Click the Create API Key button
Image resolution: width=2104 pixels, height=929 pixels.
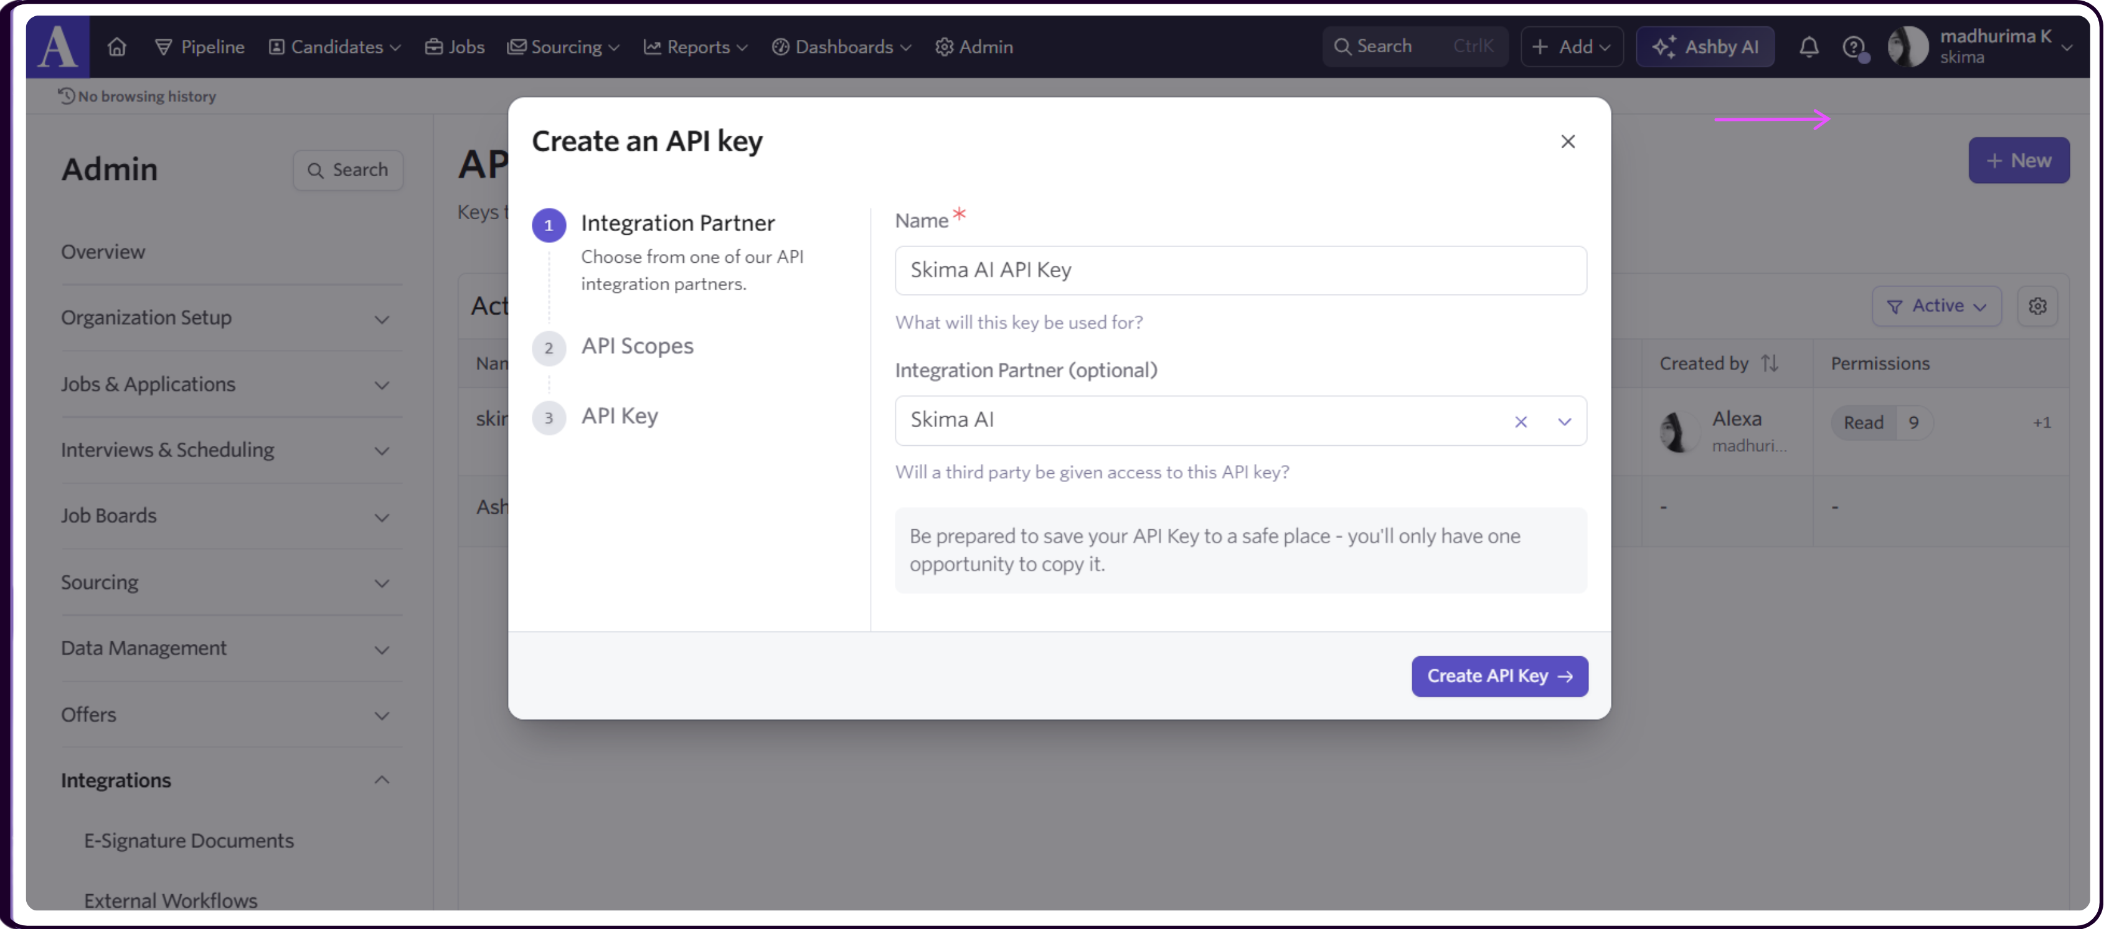1499,677
